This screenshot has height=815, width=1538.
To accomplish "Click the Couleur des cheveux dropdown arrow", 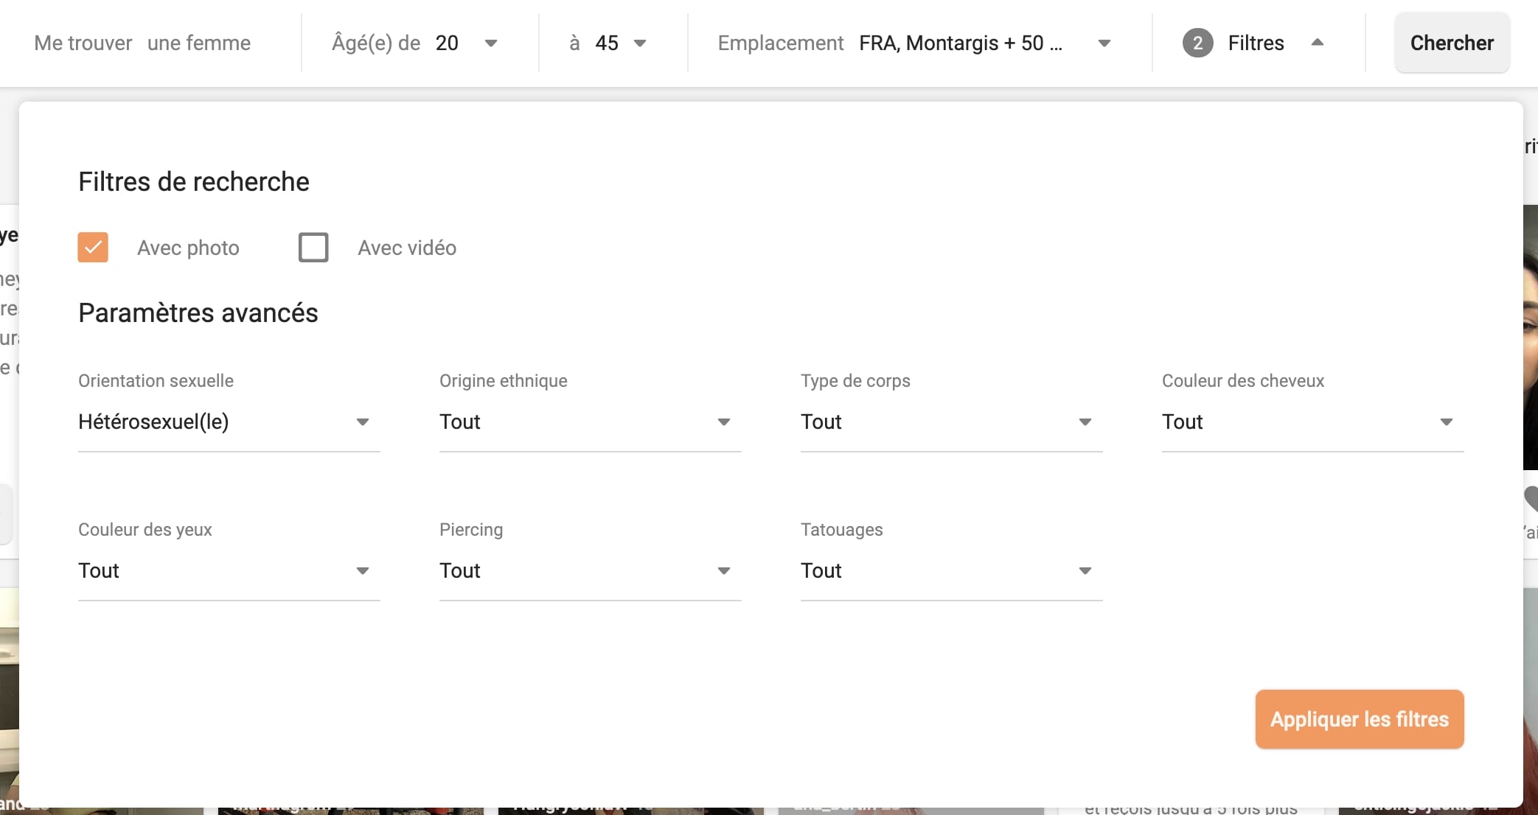I will 1446,422.
